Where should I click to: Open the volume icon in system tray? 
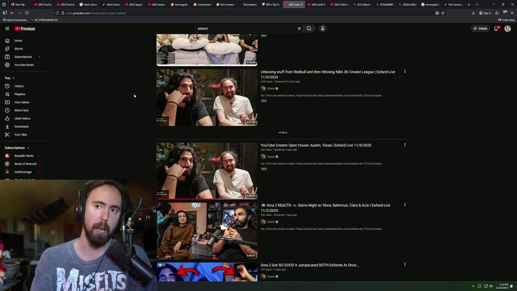pos(491,286)
